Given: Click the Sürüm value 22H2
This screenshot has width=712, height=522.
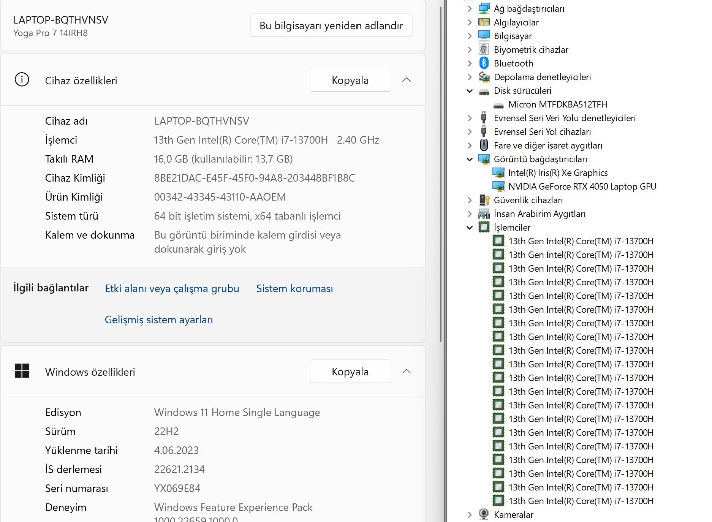Looking at the screenshot, I should pos(166,431).
